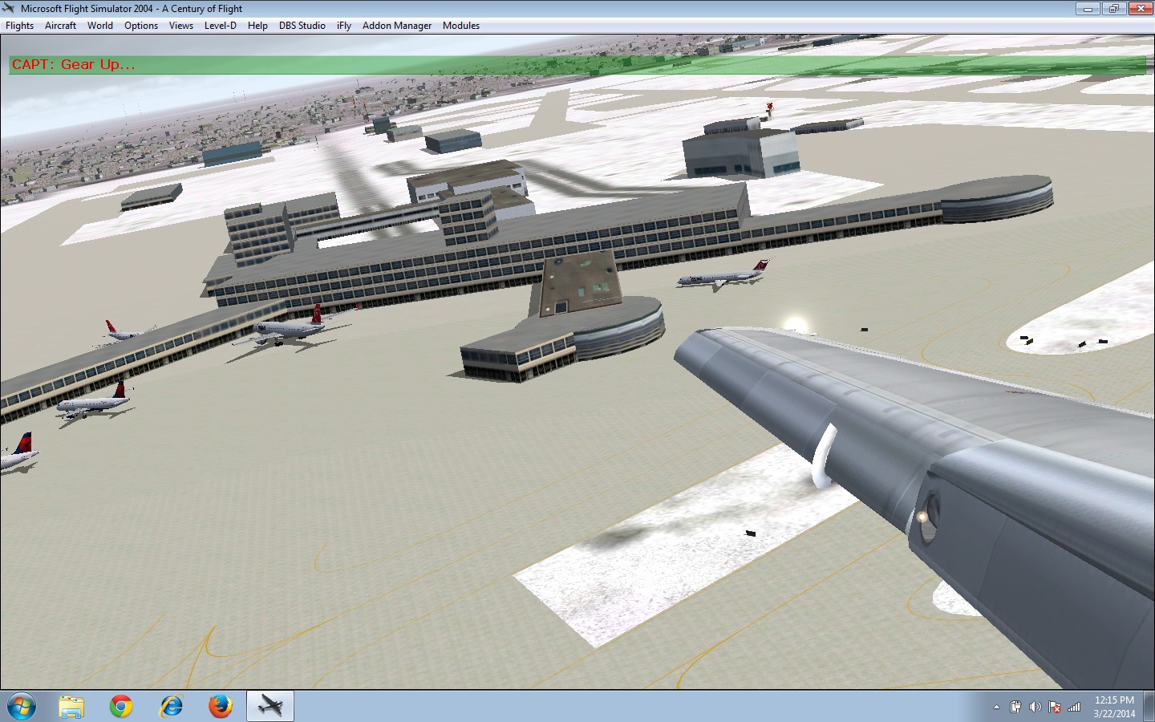Image resolution: width=1155 pixels, height=722 pixels.
Task: Open the volume speaker control
Action: 1035,707
